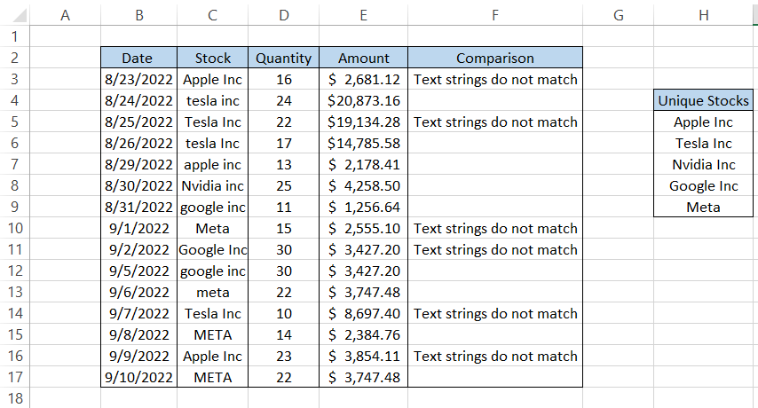The image size is (758, 408).
Task: Select Google Inc in unique stocks list
Action: pos(703,186)
